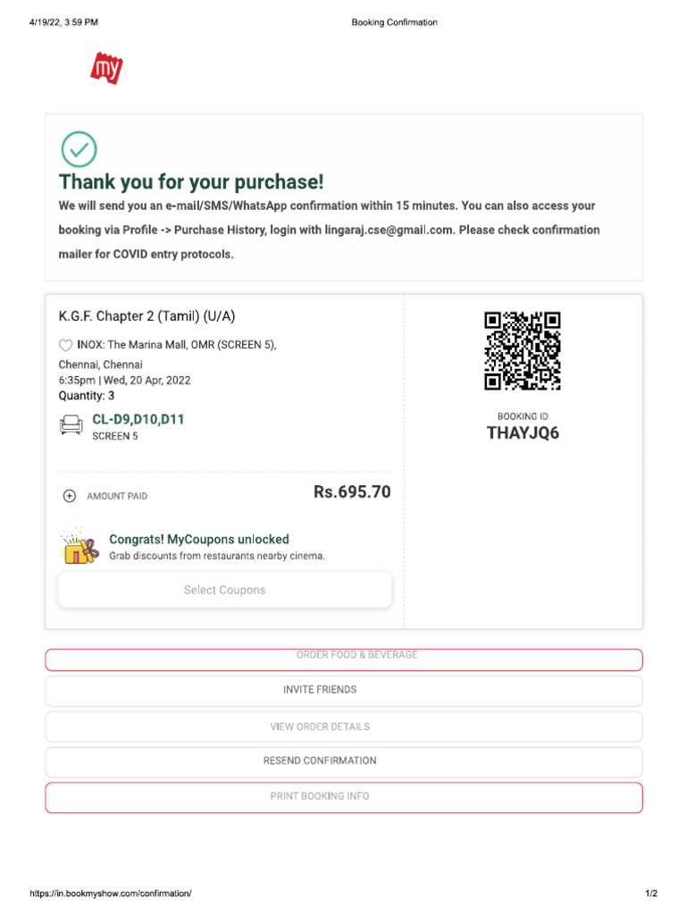This screenshot has height=915, width=686.
Task: Click the BookMyShow logo icon
Action: (106, 69)
